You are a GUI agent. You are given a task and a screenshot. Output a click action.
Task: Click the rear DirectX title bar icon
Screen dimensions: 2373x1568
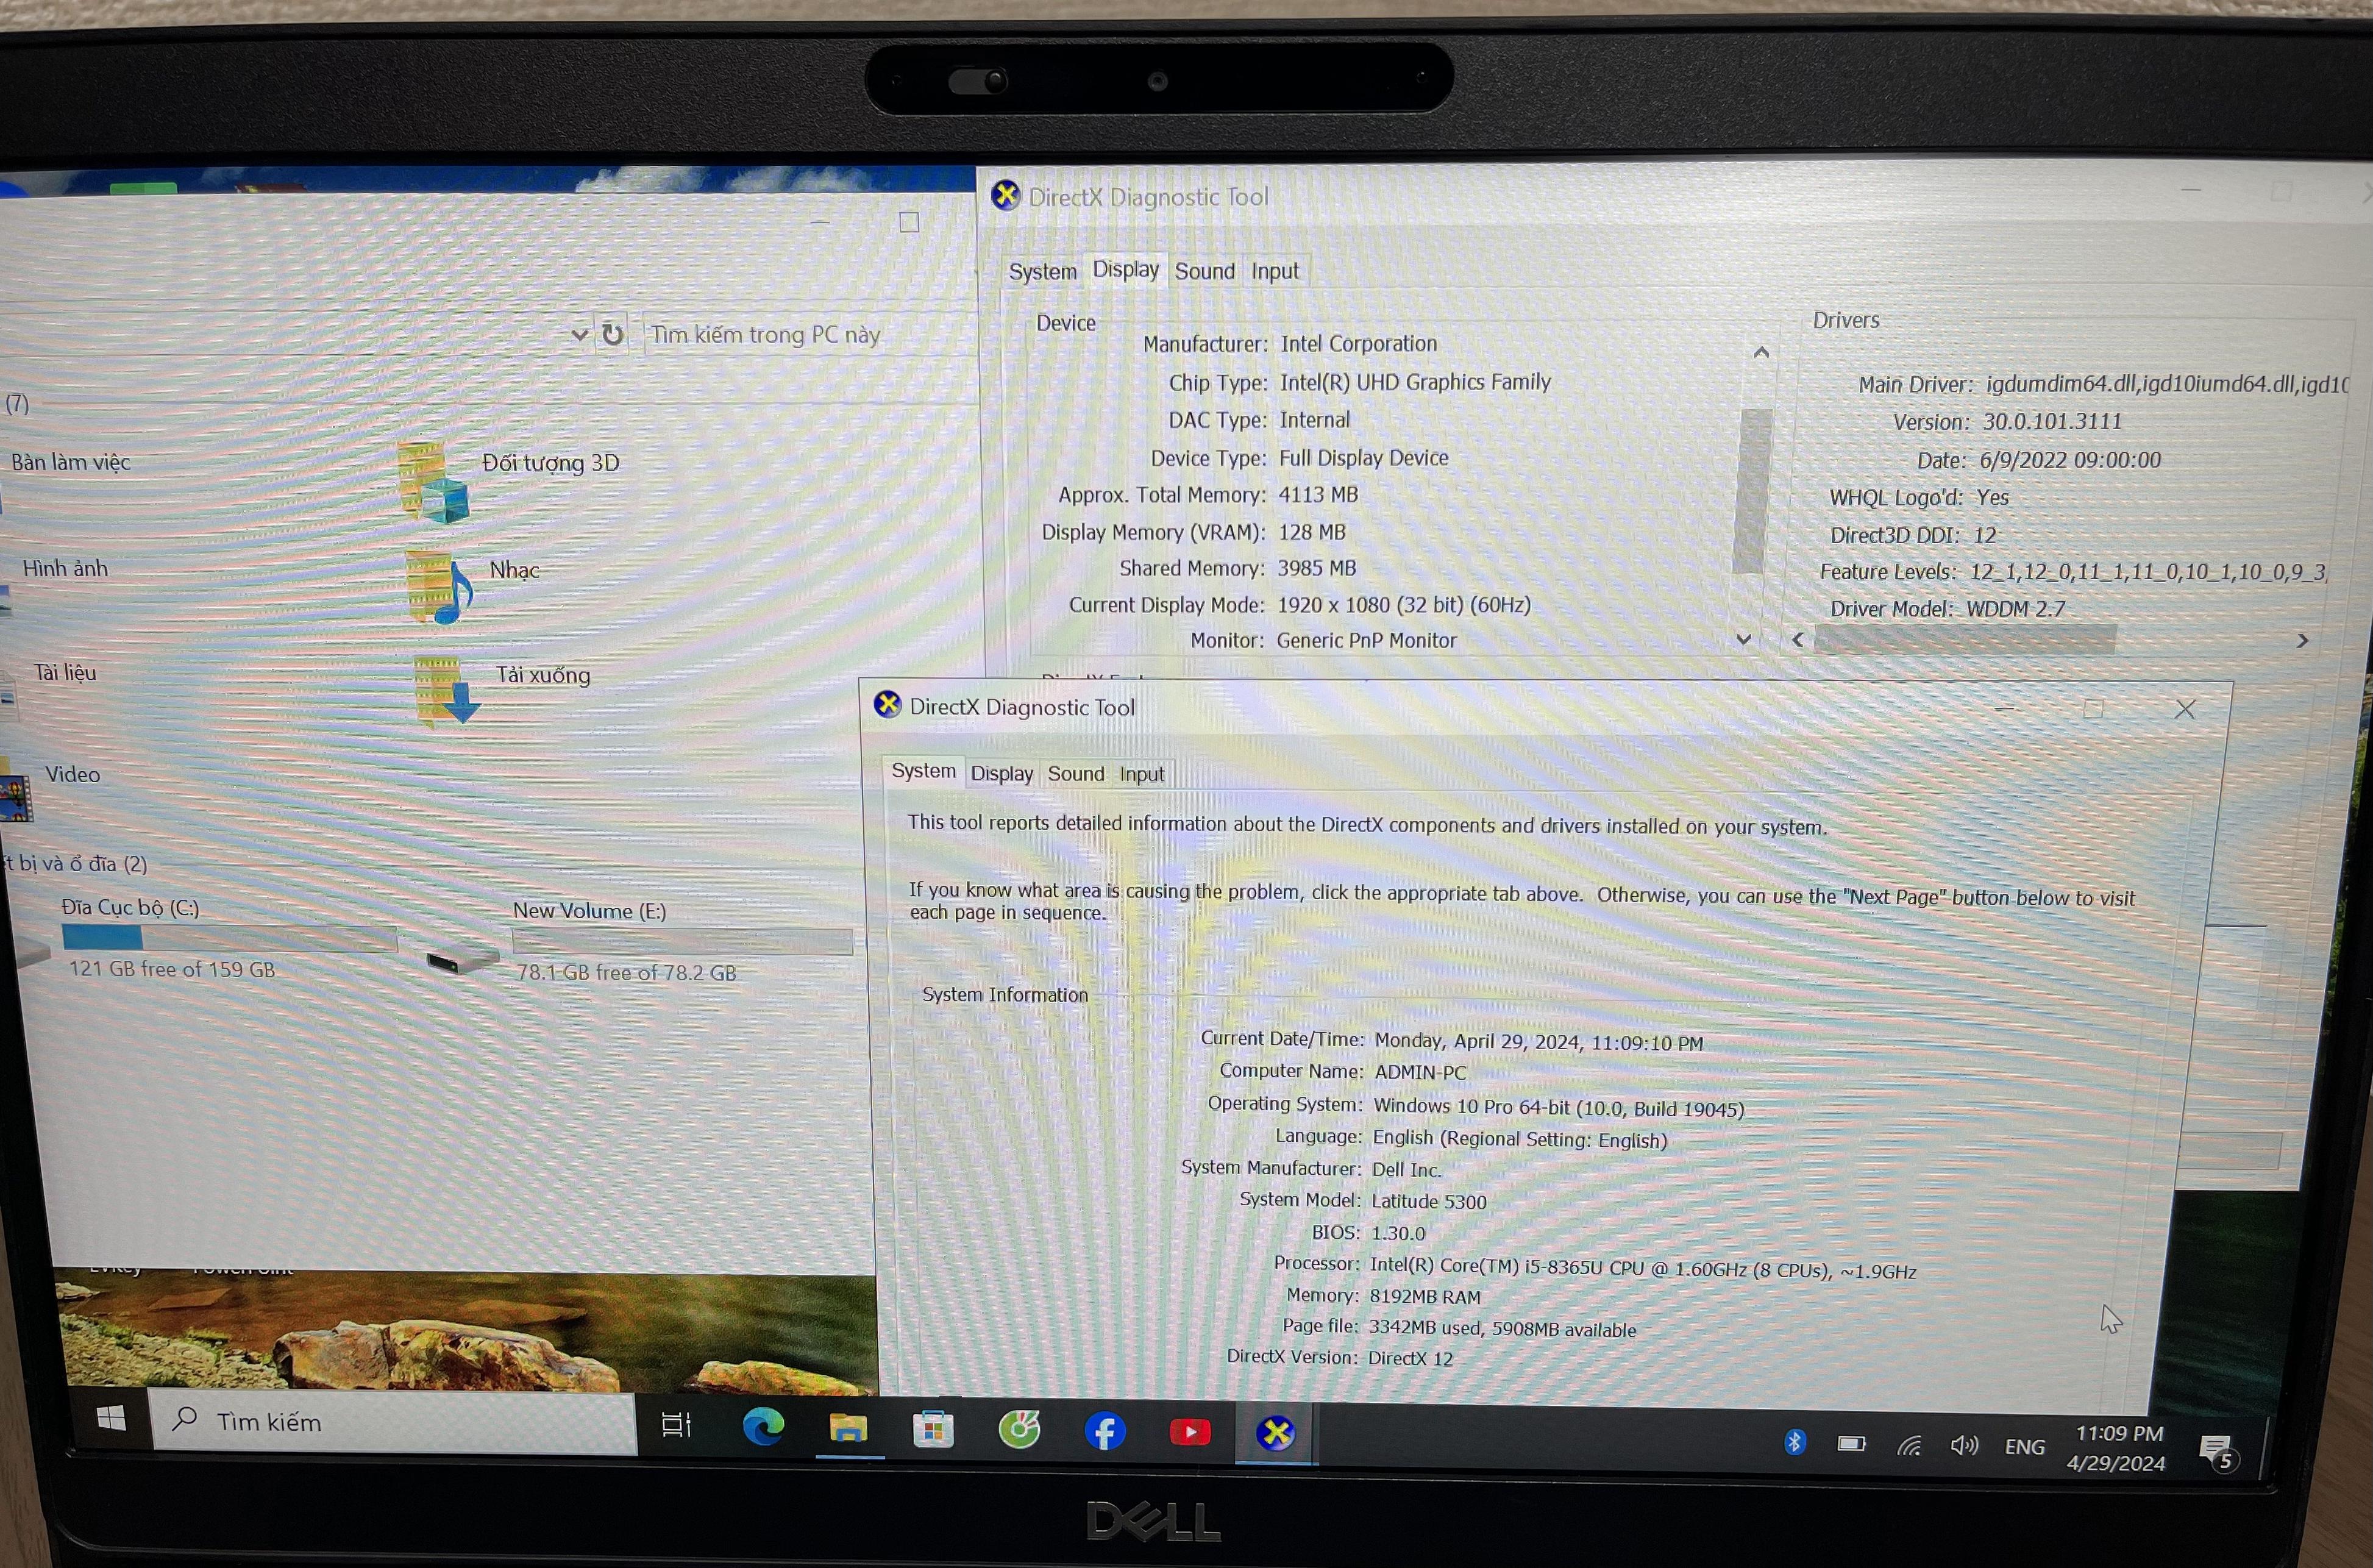1006,195
